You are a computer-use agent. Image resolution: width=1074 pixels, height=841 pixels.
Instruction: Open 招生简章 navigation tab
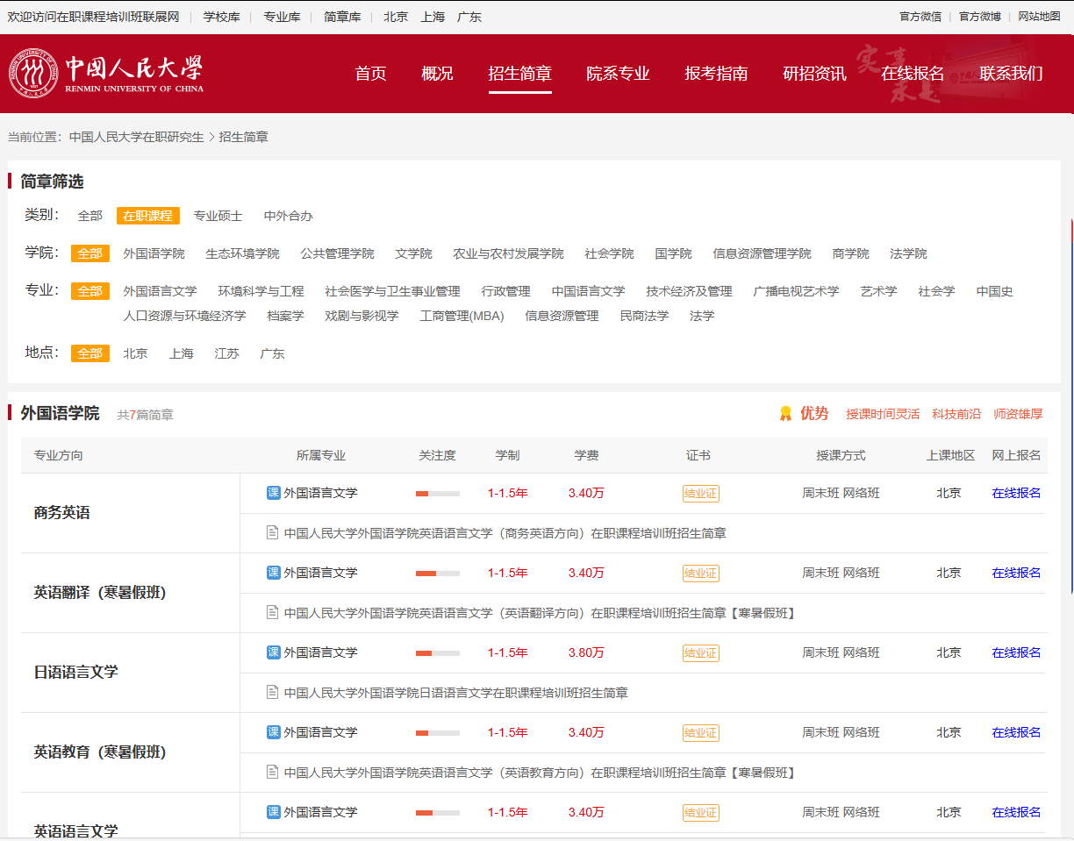[519, 74]
